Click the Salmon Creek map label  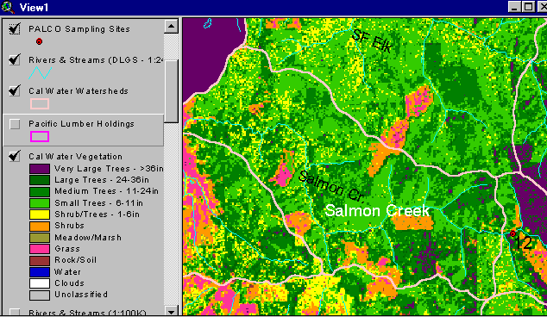377,210
